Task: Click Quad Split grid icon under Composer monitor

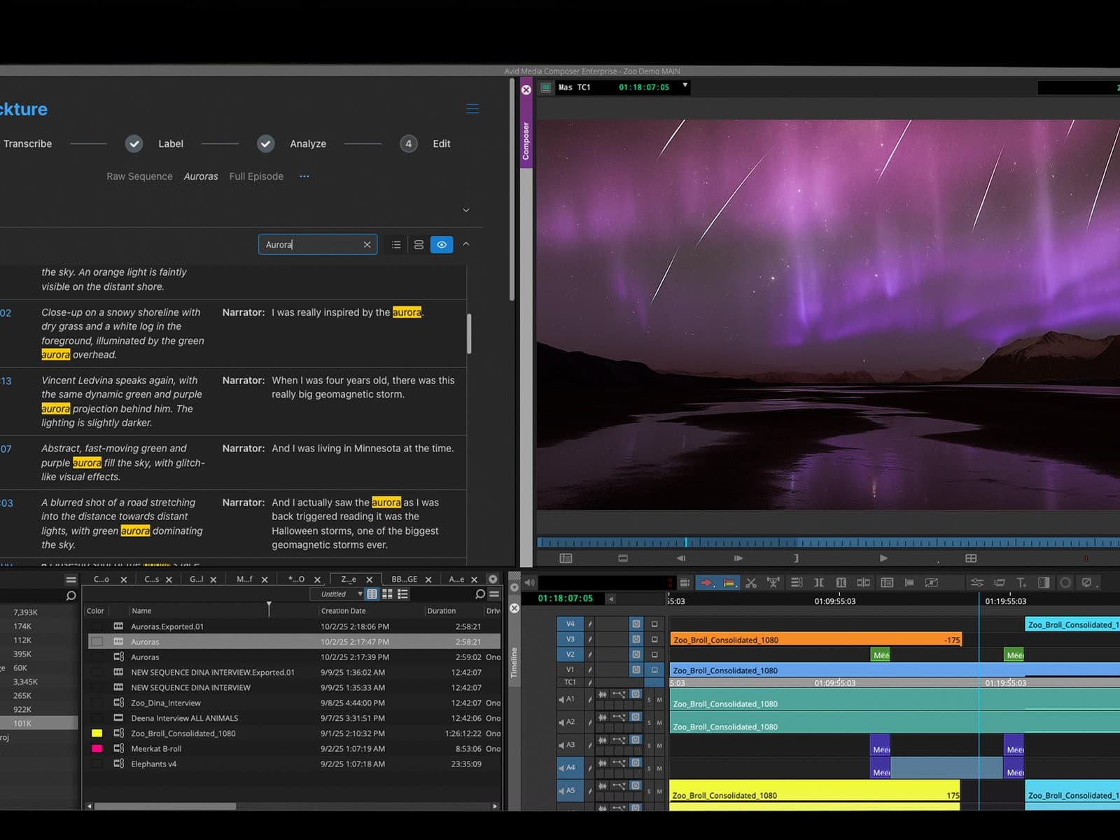Action: click(971, 558)
